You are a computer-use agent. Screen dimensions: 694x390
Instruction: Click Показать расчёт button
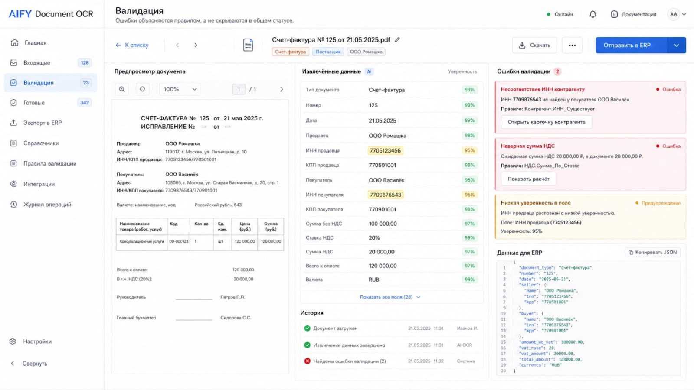[528, 179]
